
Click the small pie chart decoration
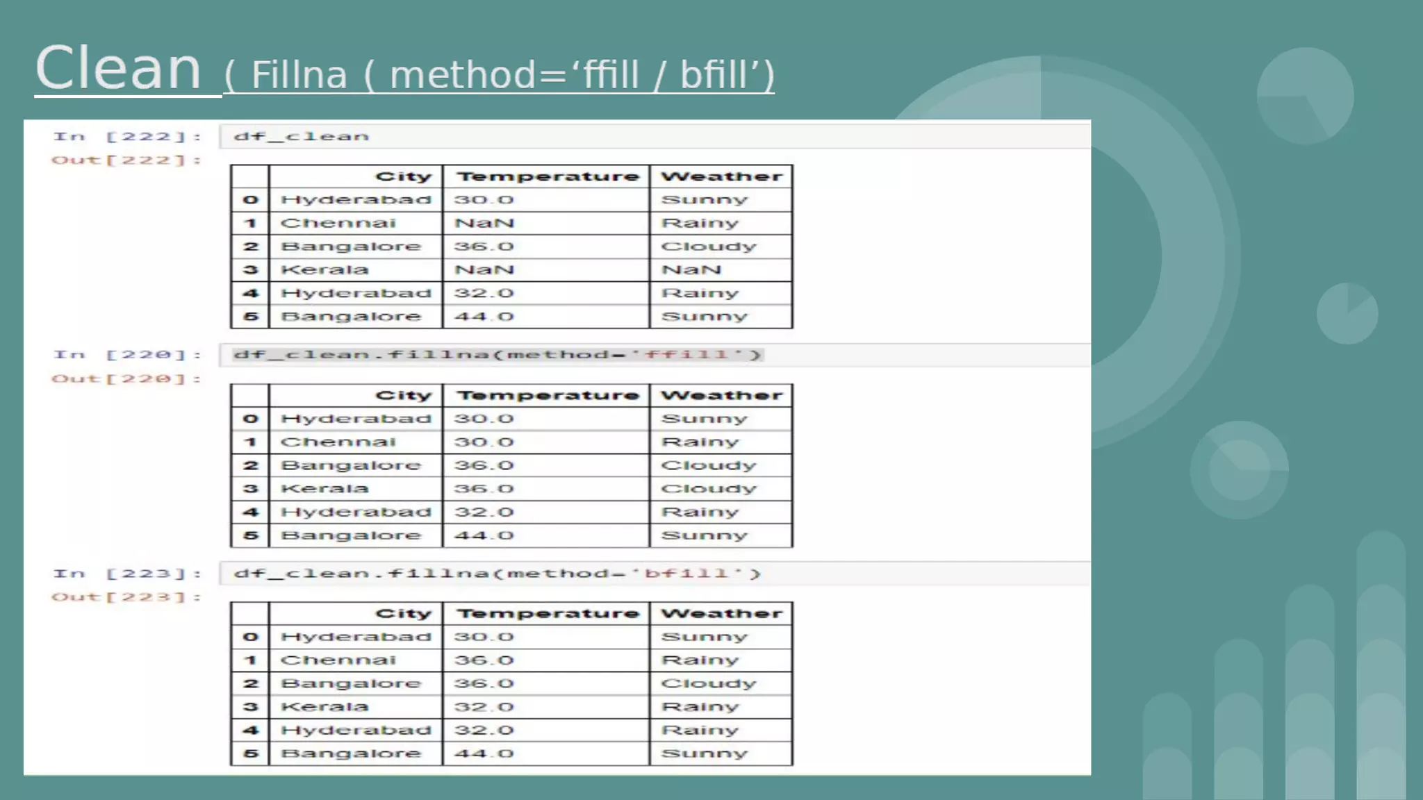pos(1347,313)
